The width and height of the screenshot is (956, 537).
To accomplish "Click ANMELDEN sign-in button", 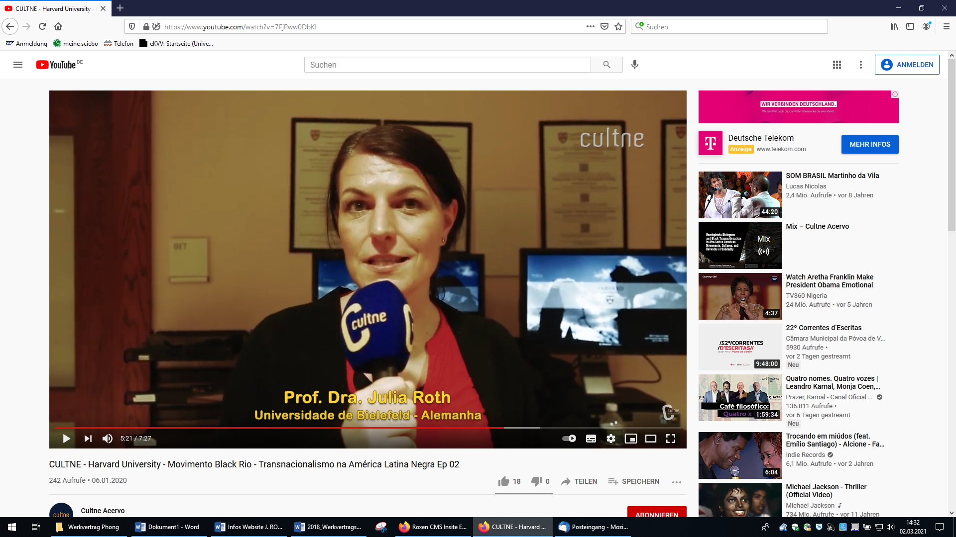I will click(x=907, y=65).
